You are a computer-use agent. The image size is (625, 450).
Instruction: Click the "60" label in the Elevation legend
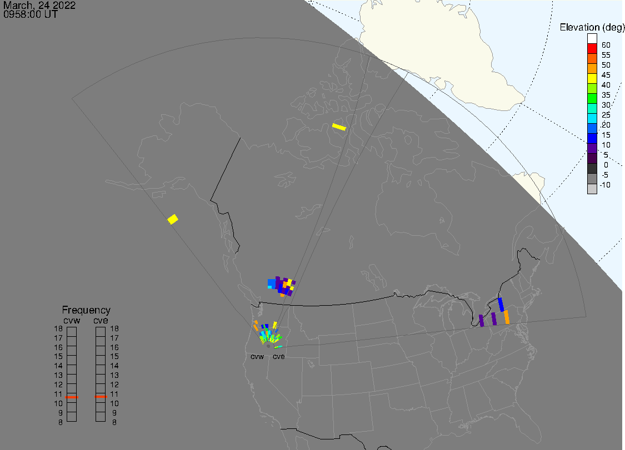click(x=606, y=45)
